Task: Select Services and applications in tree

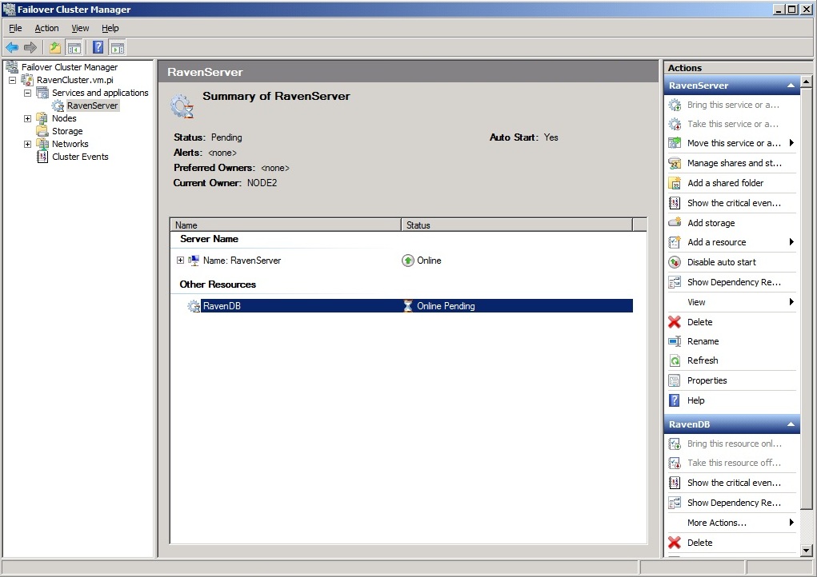Action: coord(100,93)
